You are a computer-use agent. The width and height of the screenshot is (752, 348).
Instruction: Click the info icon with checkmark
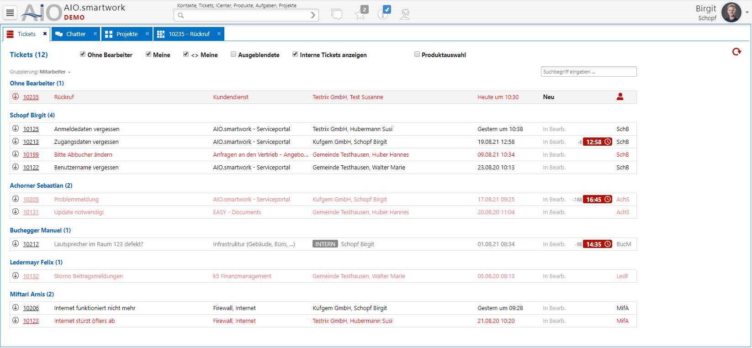384,13
